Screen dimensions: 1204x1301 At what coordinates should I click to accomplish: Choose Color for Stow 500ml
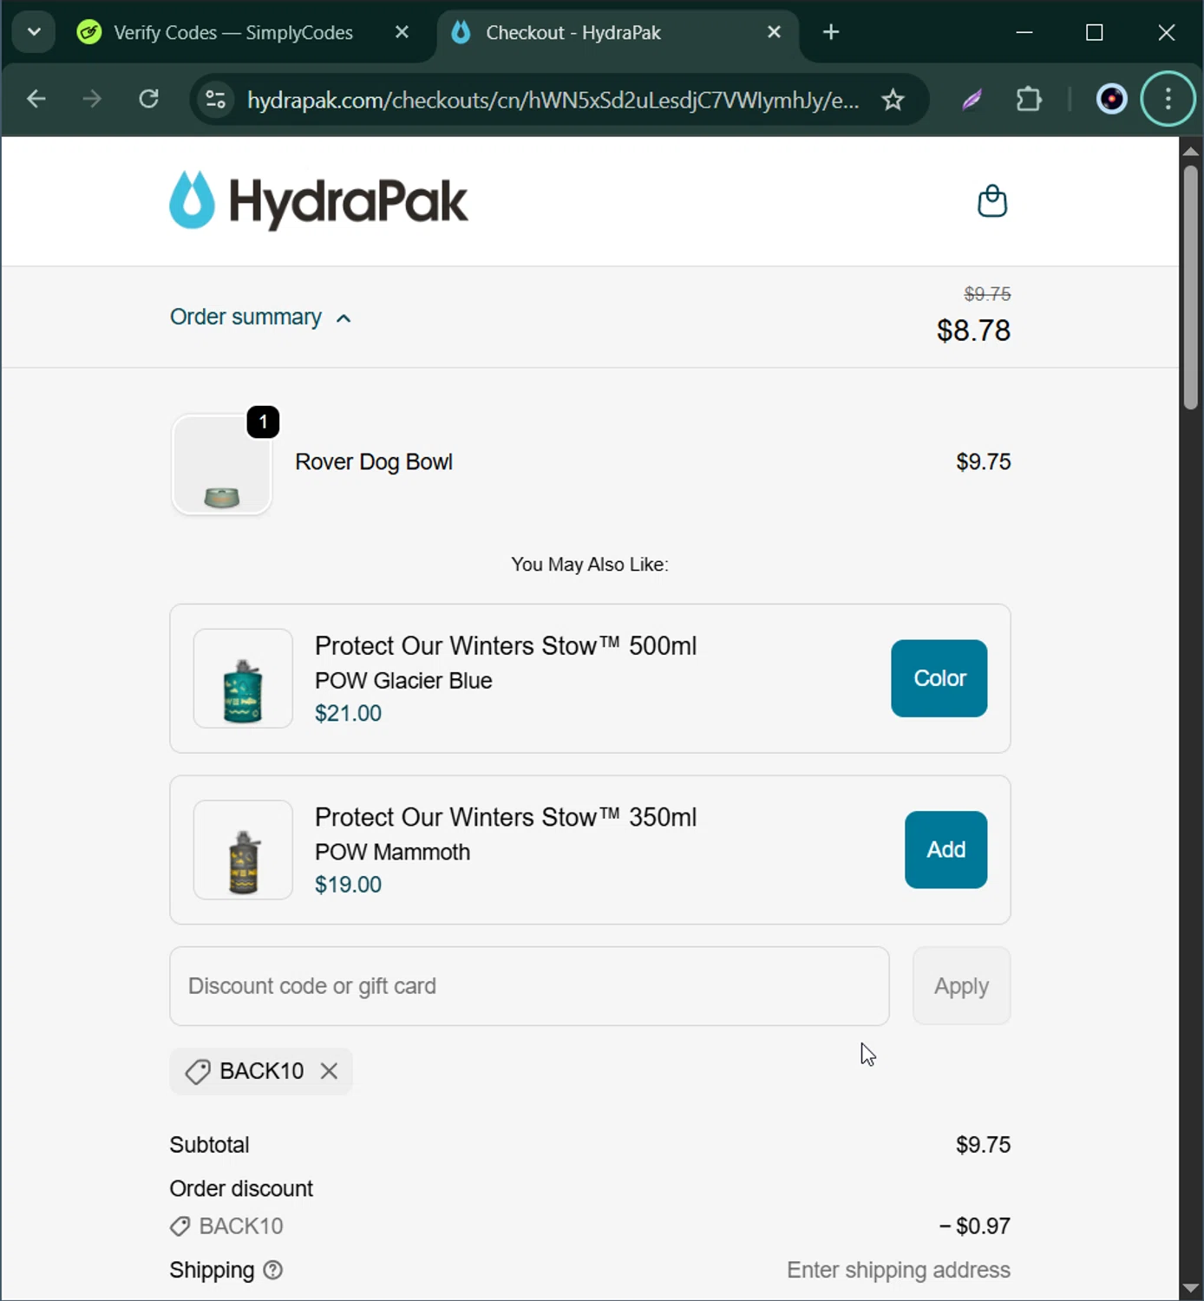[x=939, y=678]
